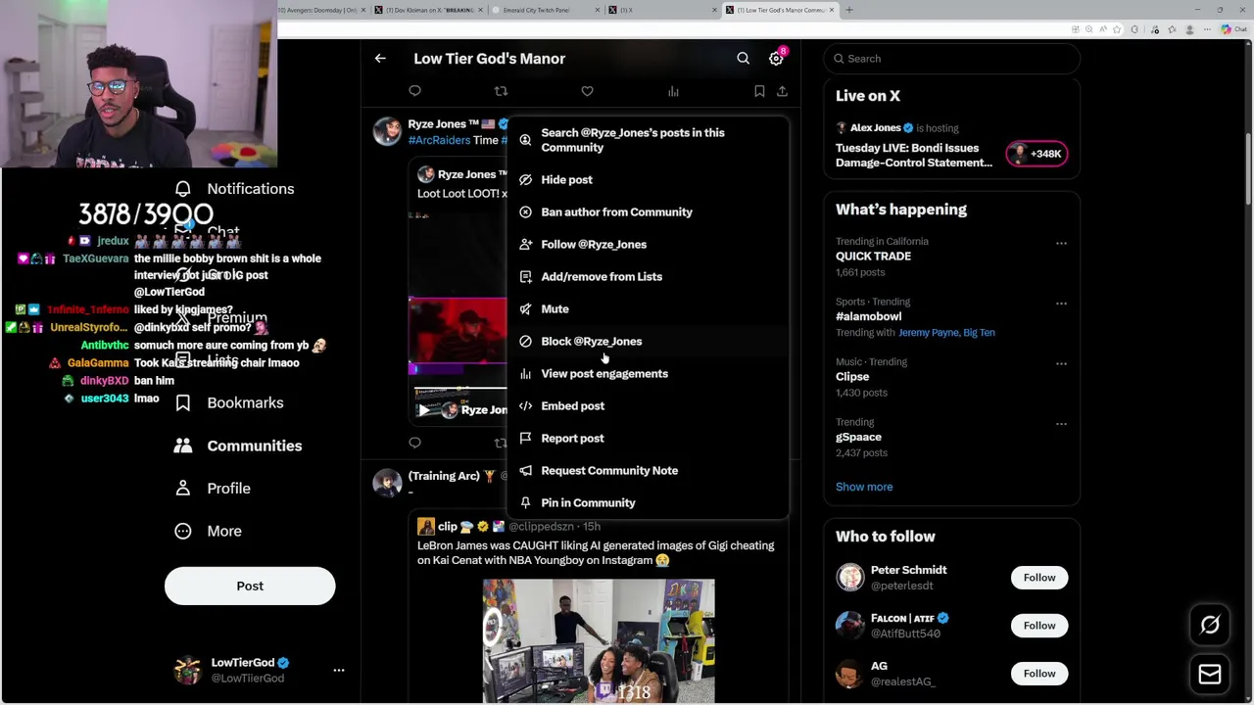Open LeBron James post image thumbnail
Viewport: 1254px width, 705px height.
[x=599, y=640]
